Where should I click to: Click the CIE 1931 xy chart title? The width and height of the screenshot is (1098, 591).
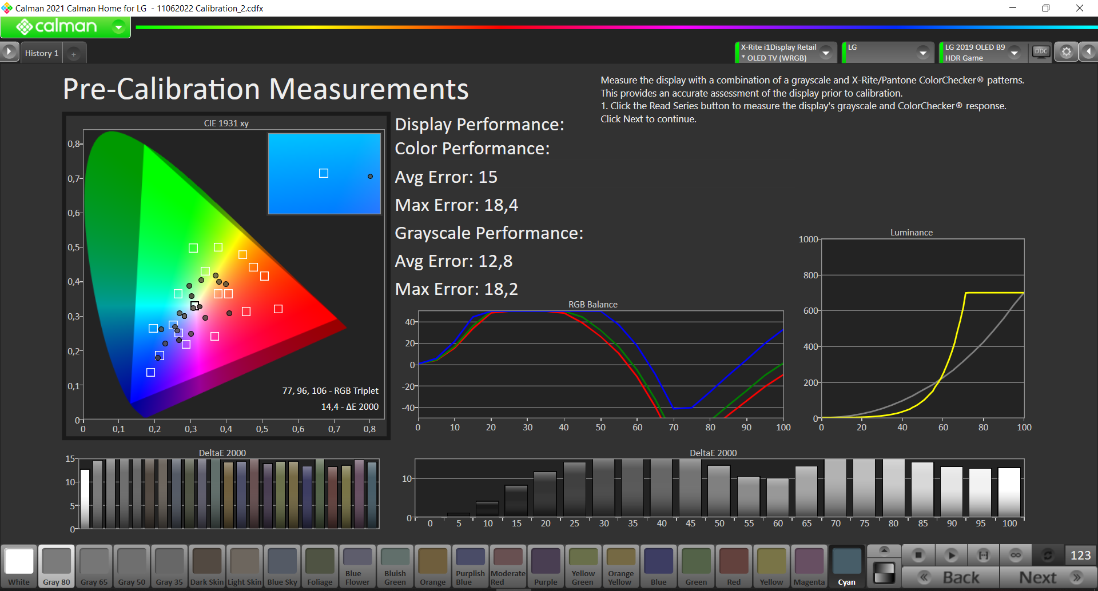[x=226, y=123]
